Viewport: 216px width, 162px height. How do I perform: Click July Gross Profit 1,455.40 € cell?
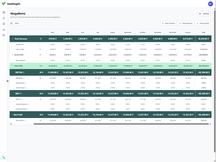(x=98, y=55)
